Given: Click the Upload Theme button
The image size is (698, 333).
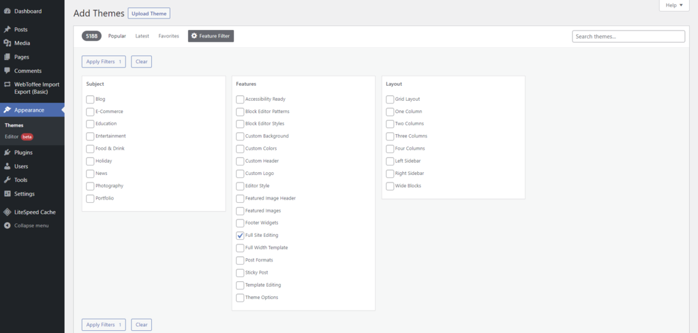Looking at the screenshot, I should pos(149,14).
